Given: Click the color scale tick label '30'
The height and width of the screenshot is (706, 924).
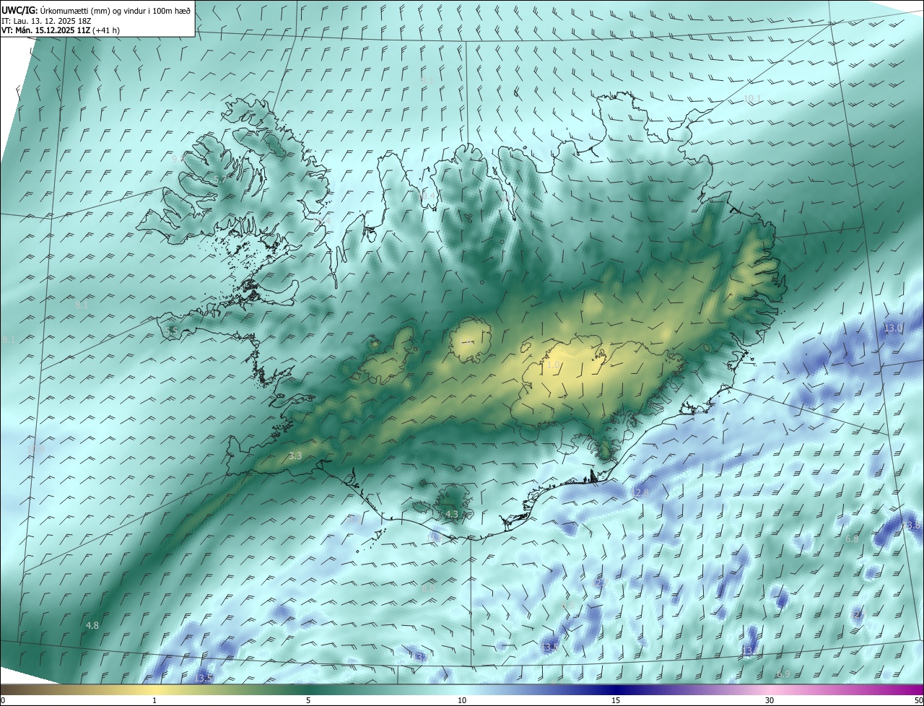Looking at the screenshot, I should 770,700.
